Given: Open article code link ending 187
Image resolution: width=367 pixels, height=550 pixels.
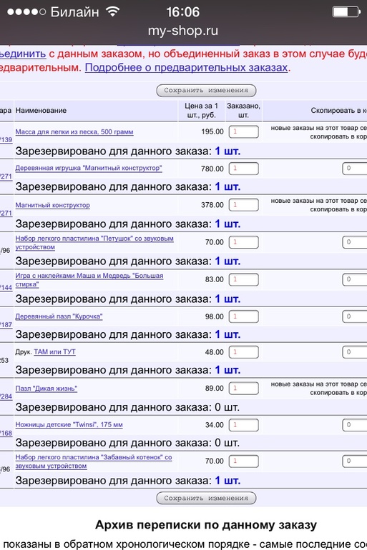Looking at the screenshot, I should (x=6, y=325).
